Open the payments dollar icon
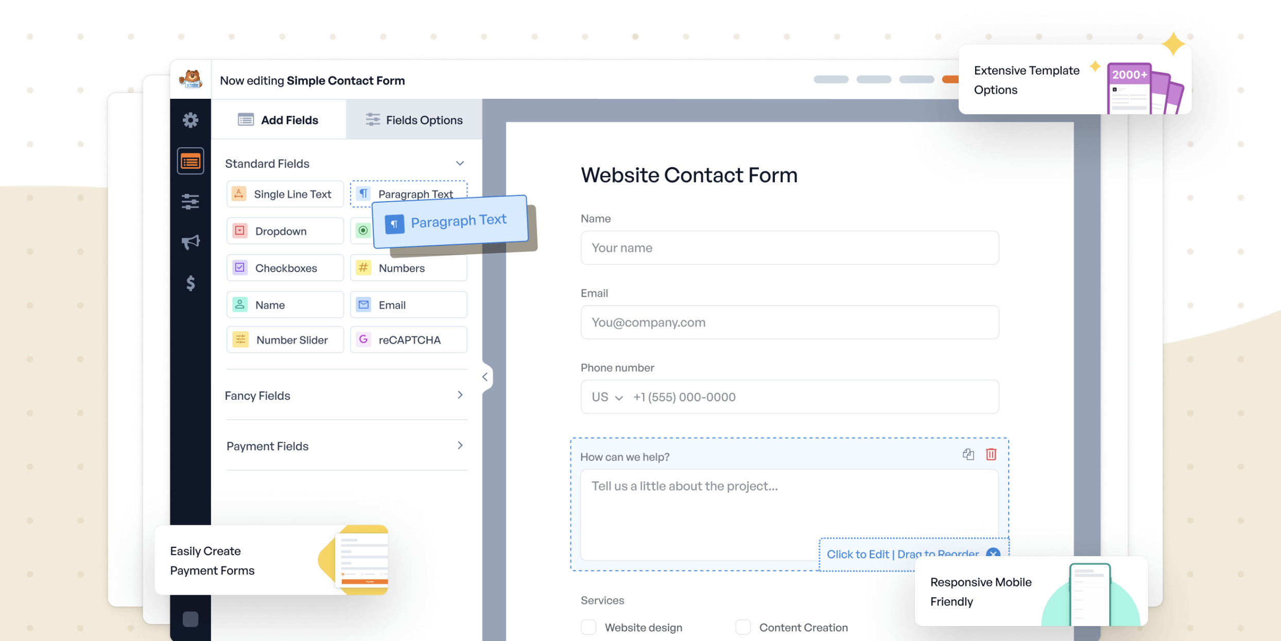1281x641 pixels. coord(190,283)
